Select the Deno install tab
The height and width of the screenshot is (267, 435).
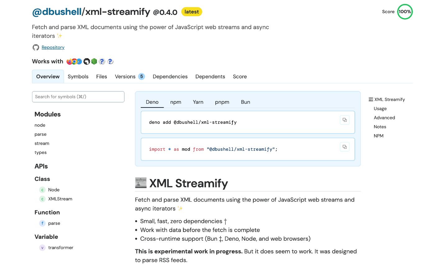152,102
